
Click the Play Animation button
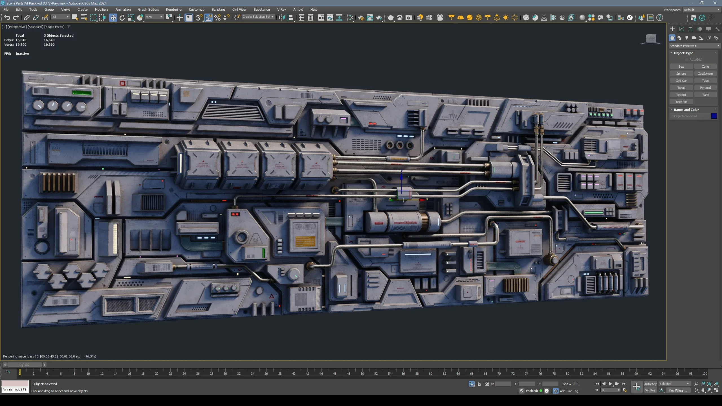pos(610,384)
